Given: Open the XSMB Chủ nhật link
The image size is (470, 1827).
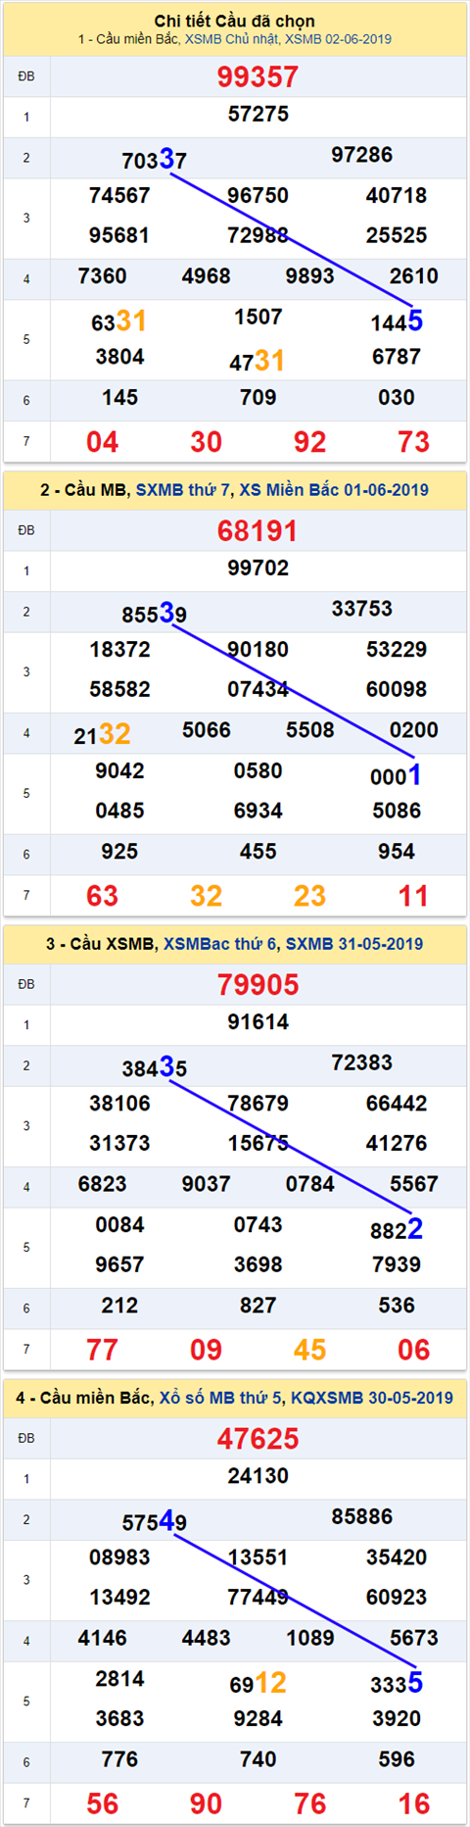Looking at the screenshot, I should [232, 39].
